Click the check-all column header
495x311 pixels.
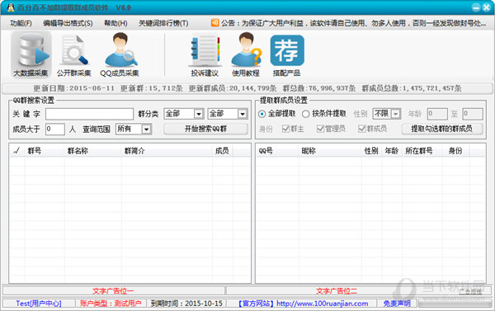(x=16, y=151)
